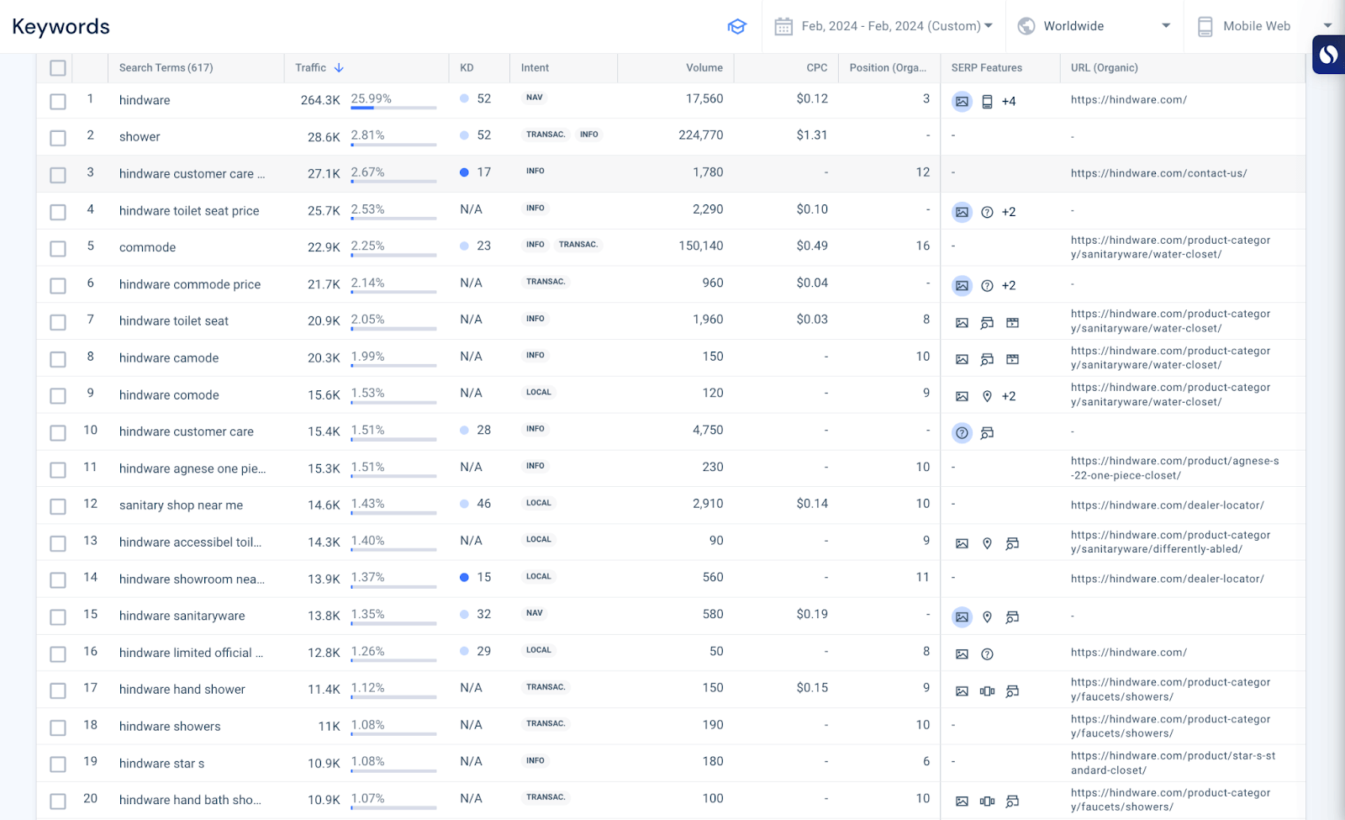Click the discussion SERP icon in the hindware toilet seat row
1345x820 pixels.
pos(987,323)
